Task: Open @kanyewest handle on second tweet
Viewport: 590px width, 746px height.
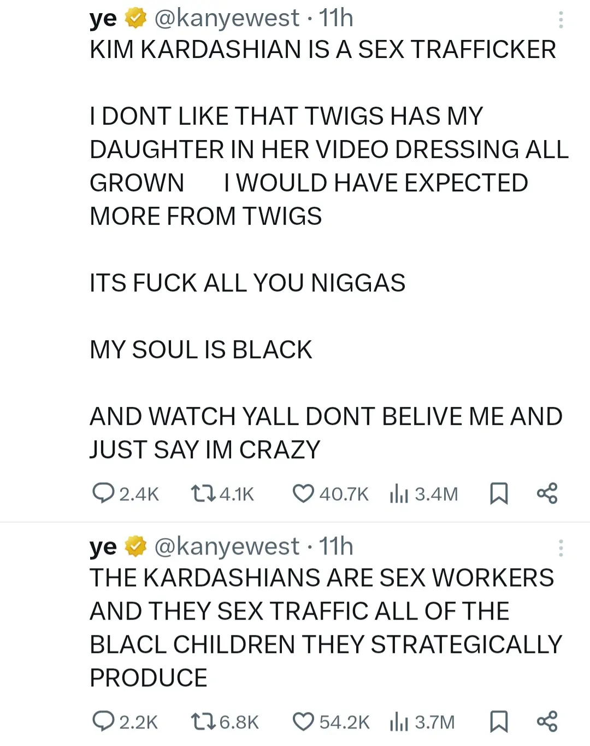Action: [x=227, y=546]
